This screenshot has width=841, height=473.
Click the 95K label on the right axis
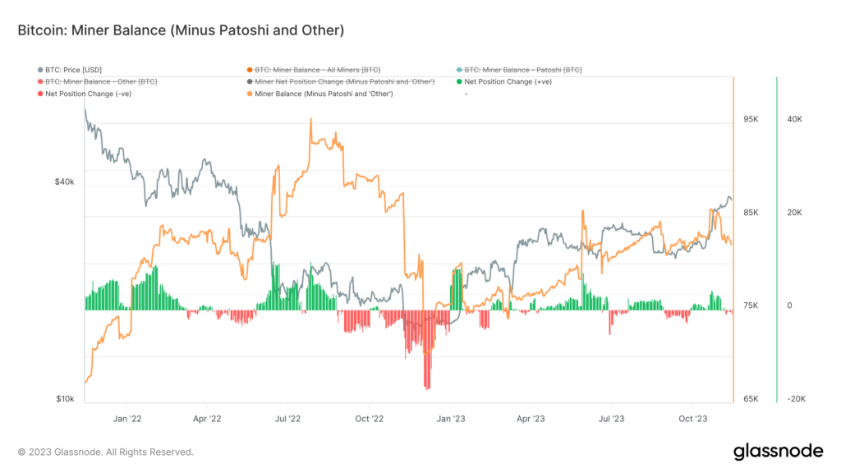click(752, 119)
